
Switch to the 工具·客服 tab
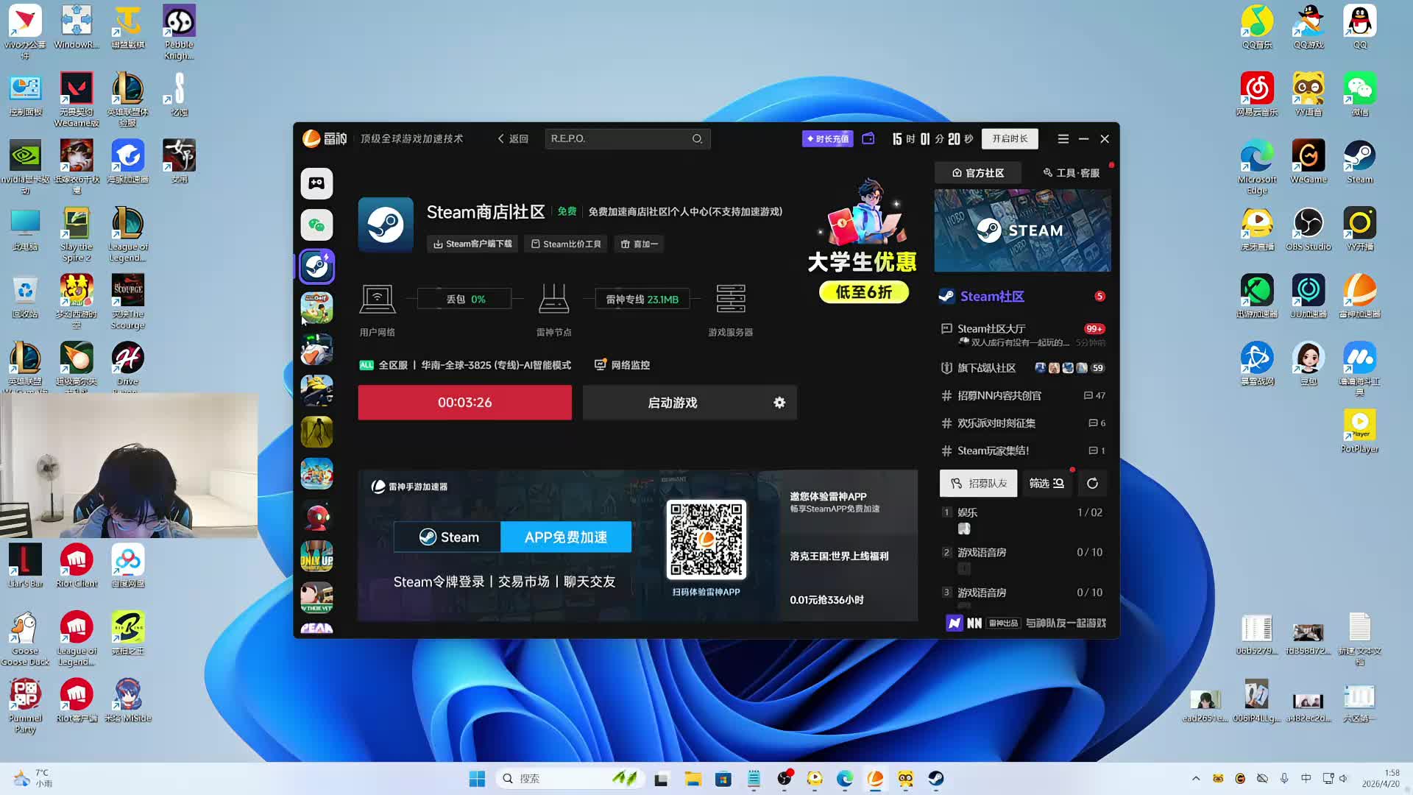[1071, 173]
